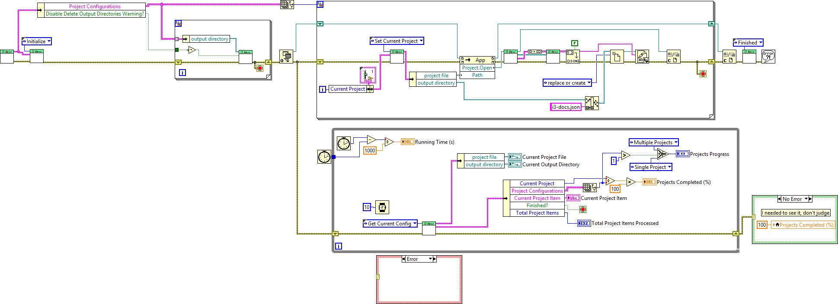This screenshot has height=304, width=838.
Task: Click the numeric constant 1000
Action: [370, 151]
